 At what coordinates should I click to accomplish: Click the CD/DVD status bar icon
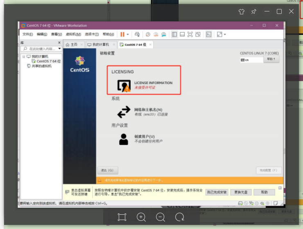click(246, 203)
